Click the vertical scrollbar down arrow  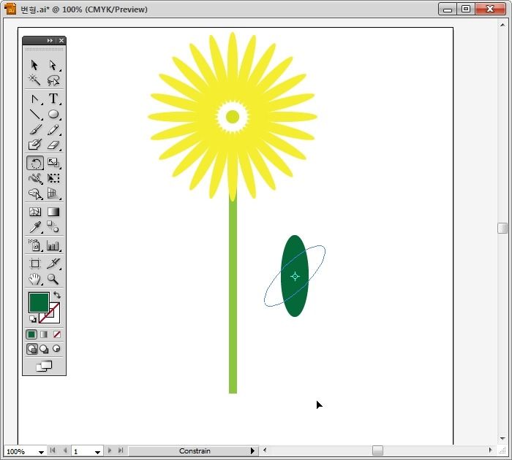point(502,439)
